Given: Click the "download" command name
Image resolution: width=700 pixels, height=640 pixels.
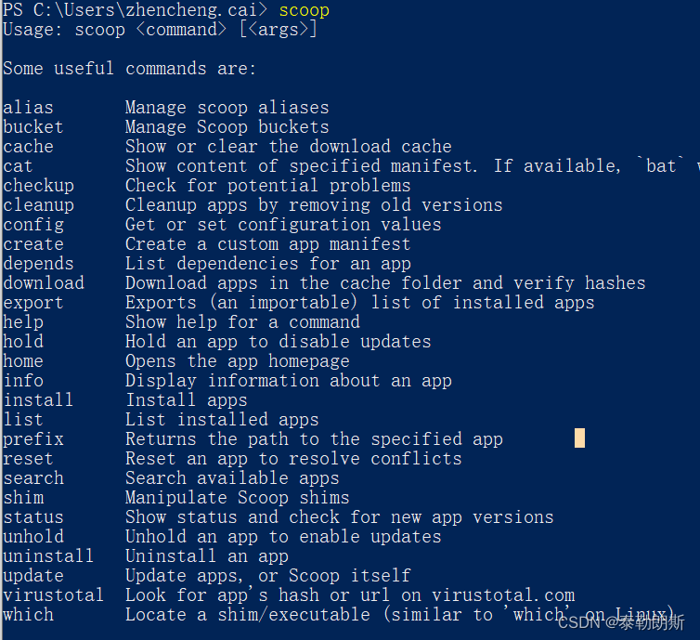Looking at the screenshot, I should click(x=44, y=283).
